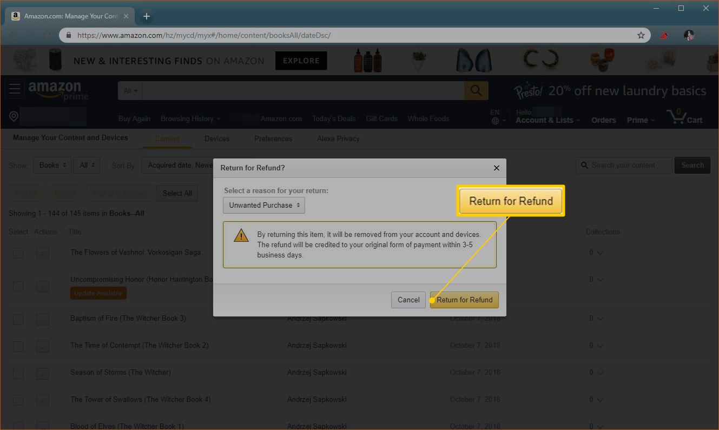Tick checkbox for Uncompromising Honor
Viewport: 719px width, 430px height.
[x=18, y=286]
